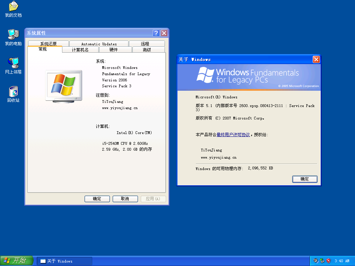Click the Windows logo monitor image in 系统属性
355x266 pixels.
tap(64, 87)
